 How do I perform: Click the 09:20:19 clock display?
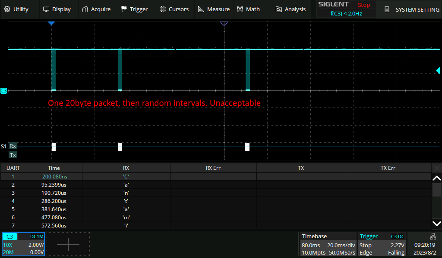tap(425, 245)
